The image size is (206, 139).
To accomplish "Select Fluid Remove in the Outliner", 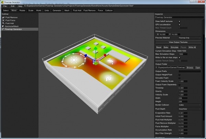I will 20,17.
